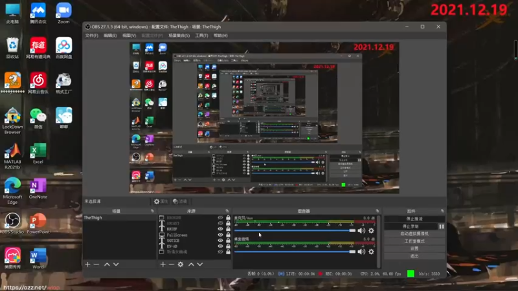This screenshot has width=518, height=291.
Task: Click 停止推流 to stop streaming
Action: [x=414, y=219]
